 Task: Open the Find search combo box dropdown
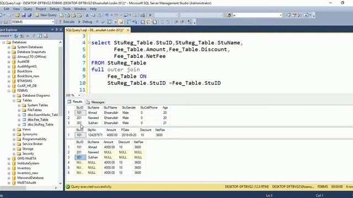point(281,15)
